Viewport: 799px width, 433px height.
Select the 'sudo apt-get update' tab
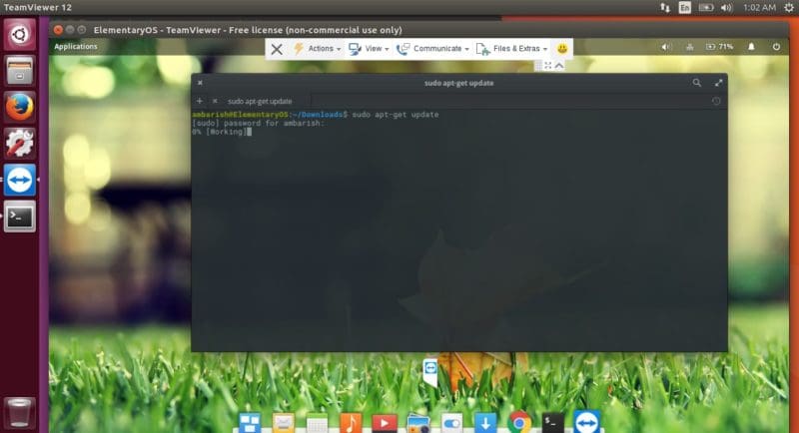coord(260,101)
